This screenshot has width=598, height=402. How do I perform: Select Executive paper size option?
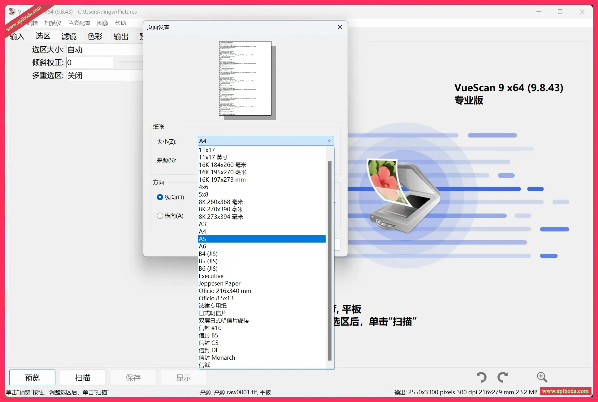coord(262,276)
